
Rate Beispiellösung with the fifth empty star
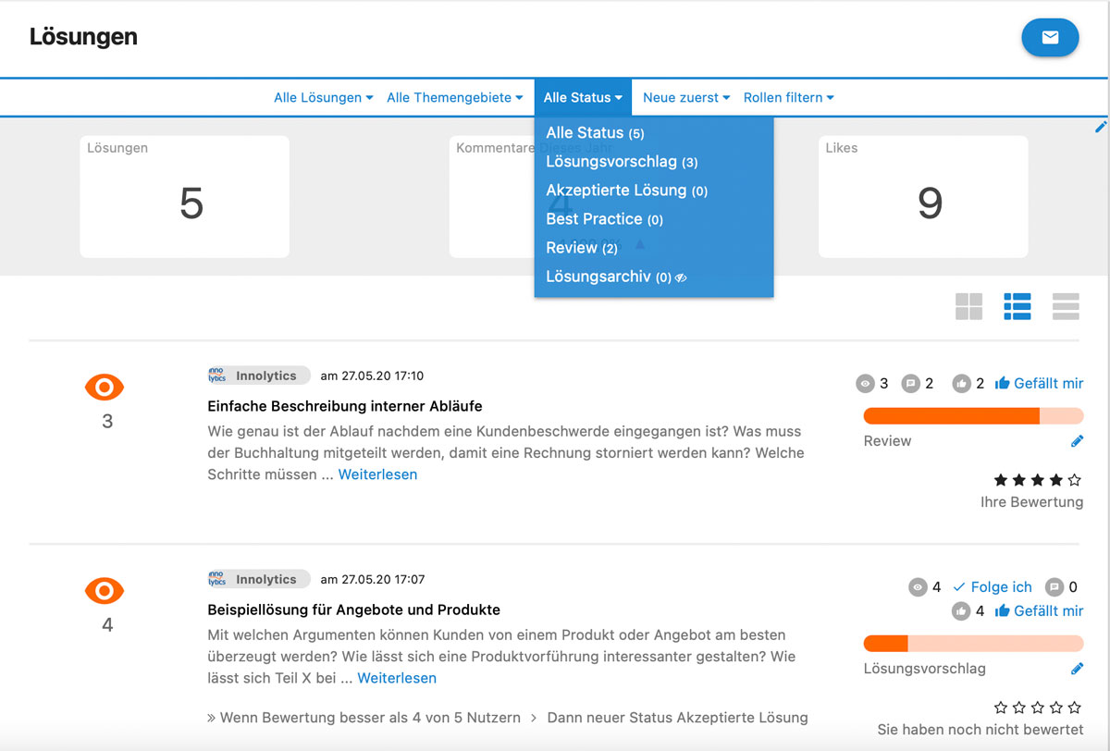1074,708
